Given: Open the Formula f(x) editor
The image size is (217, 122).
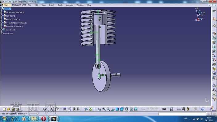Looking at the screenshot, I should (x=52, y=109).
